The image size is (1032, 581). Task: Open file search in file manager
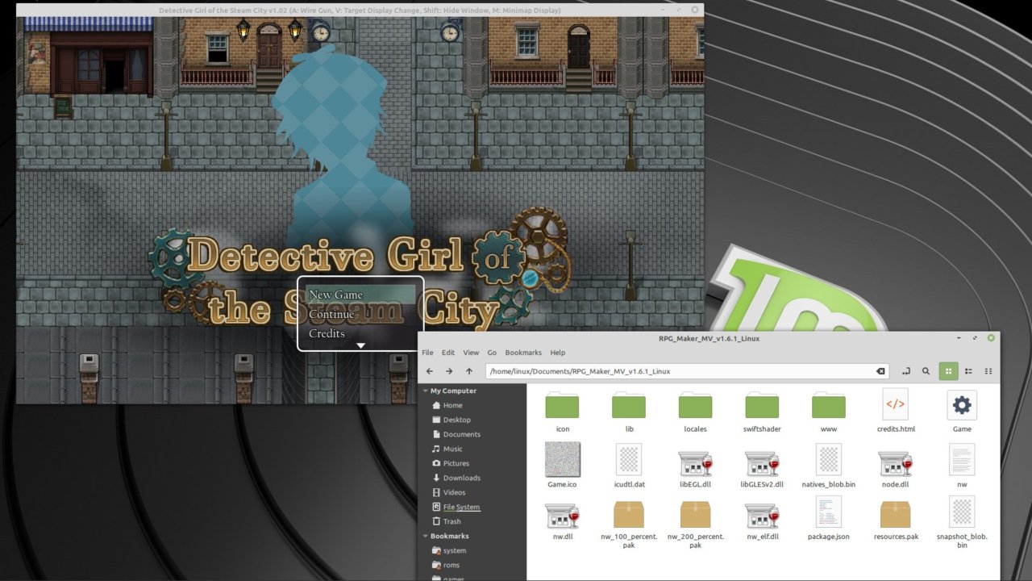[x=926, y=371]
